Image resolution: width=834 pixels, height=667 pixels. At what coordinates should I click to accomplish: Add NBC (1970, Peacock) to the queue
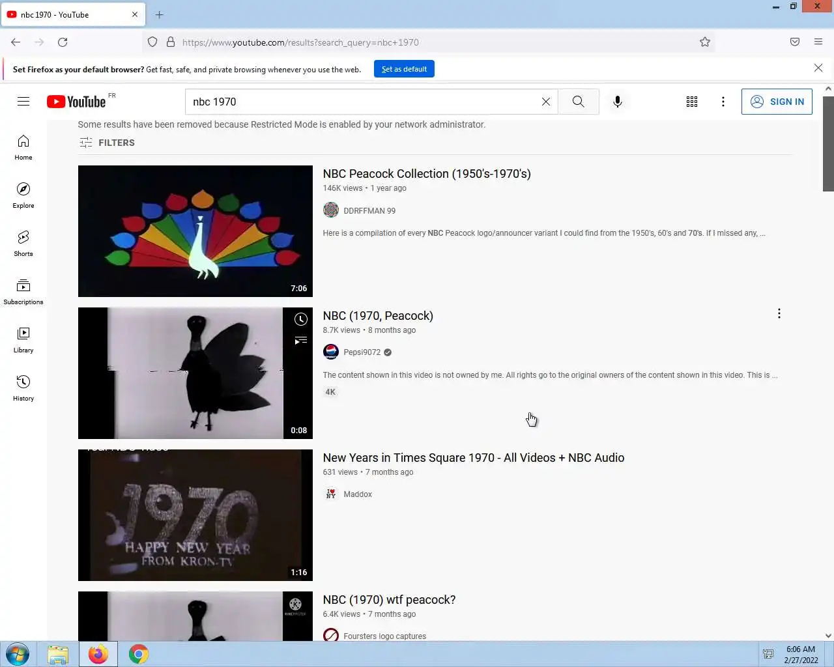tap(300, 341)
